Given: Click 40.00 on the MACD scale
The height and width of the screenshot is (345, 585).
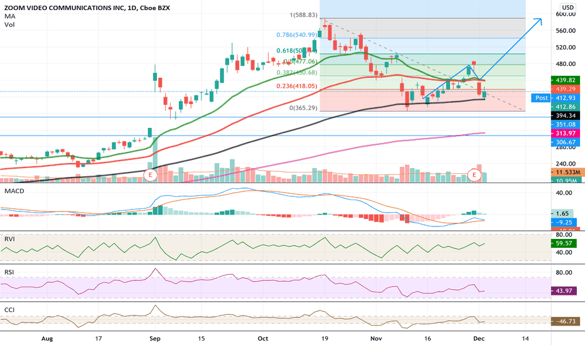Looking at the screenshot, I should 564,193.
